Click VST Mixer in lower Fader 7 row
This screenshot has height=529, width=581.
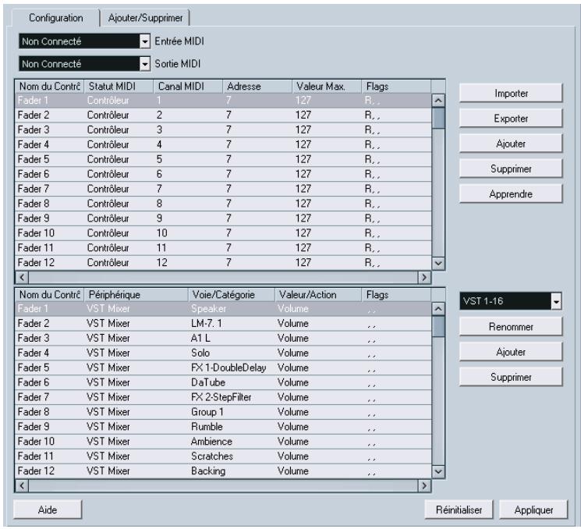click(108, 397)
